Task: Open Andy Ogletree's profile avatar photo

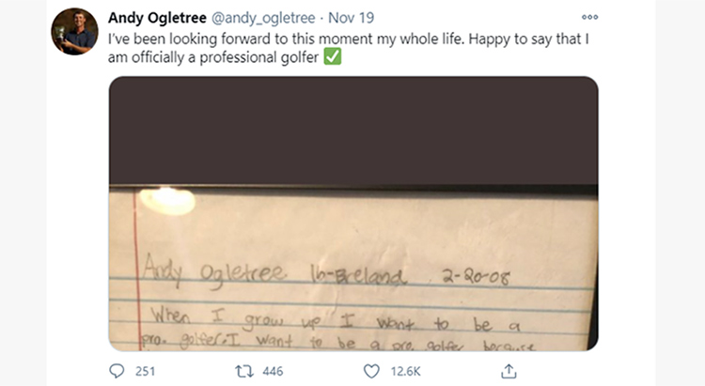Action: tap(74, 31)
